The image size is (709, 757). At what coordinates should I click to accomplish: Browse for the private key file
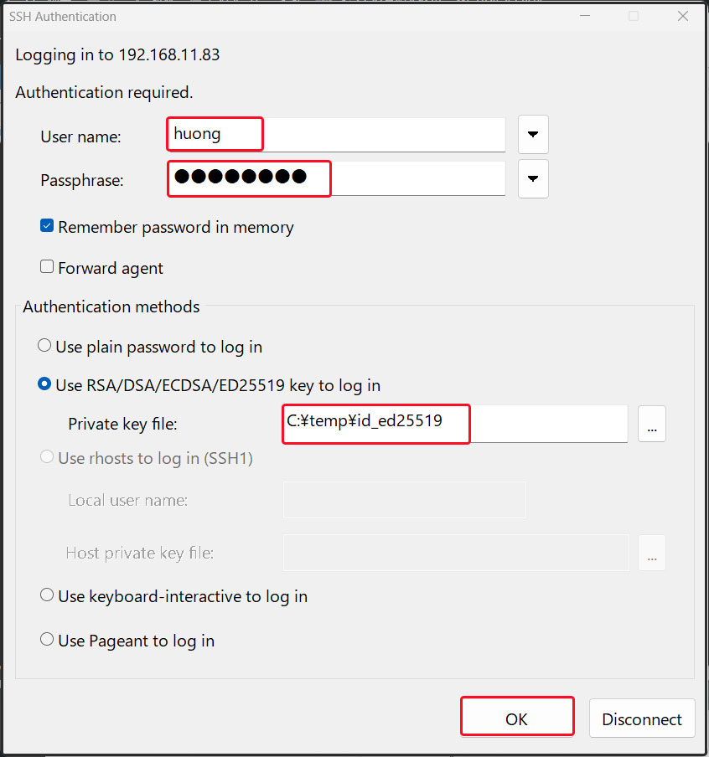(x=652, y=424)
